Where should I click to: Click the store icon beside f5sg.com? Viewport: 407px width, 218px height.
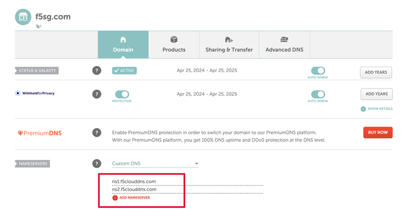coord(23,17)
